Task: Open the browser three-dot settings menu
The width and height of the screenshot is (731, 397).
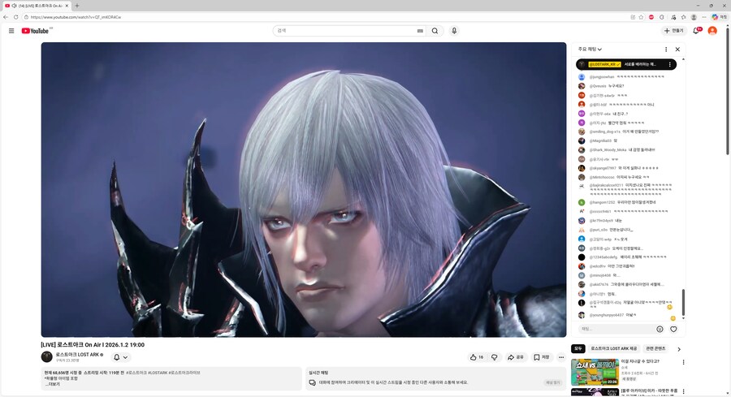Action: pyautogui.click(x=704, y=17)
